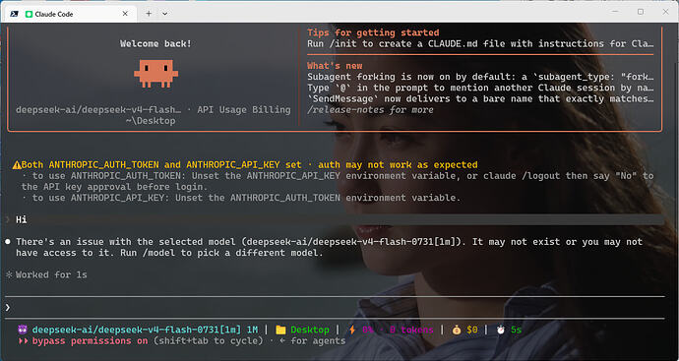Click the PowerShell icon in title bar
Image resolution: width=679 pixels, height=361 pixels.
click(14, 14)
